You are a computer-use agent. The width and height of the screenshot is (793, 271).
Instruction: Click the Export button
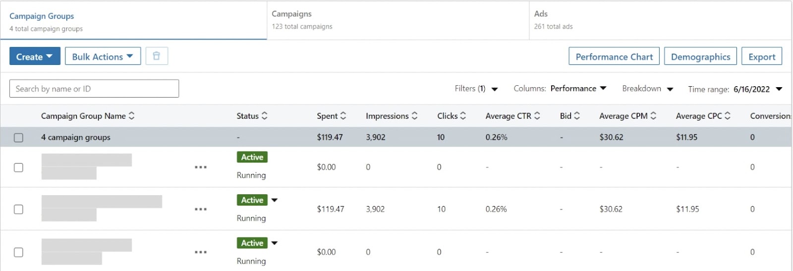tap(761, 56)
